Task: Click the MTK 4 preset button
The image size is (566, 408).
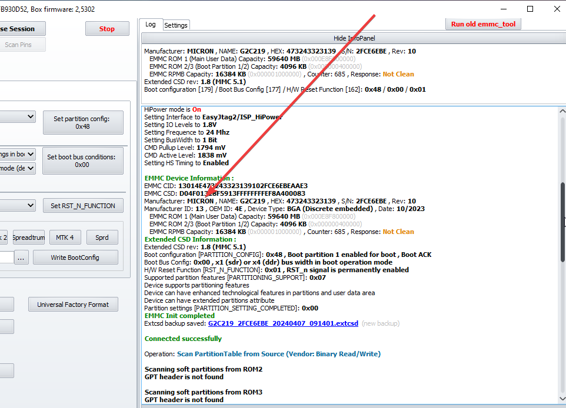Action: point(65,238)
